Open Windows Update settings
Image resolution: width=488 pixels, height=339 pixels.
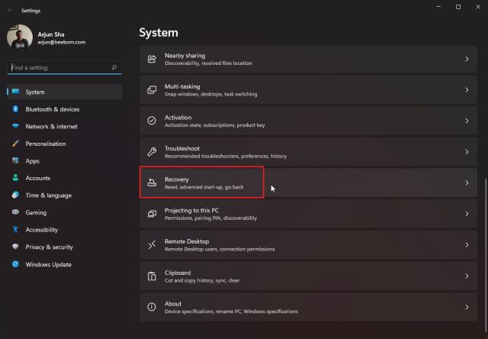tap(64, 264)
